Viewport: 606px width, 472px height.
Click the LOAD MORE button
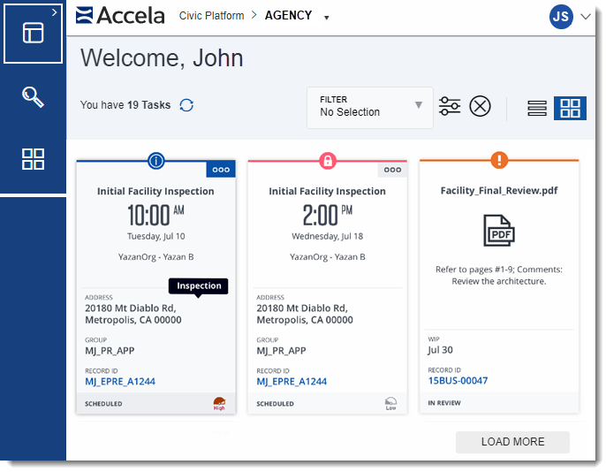coord(512,442)
